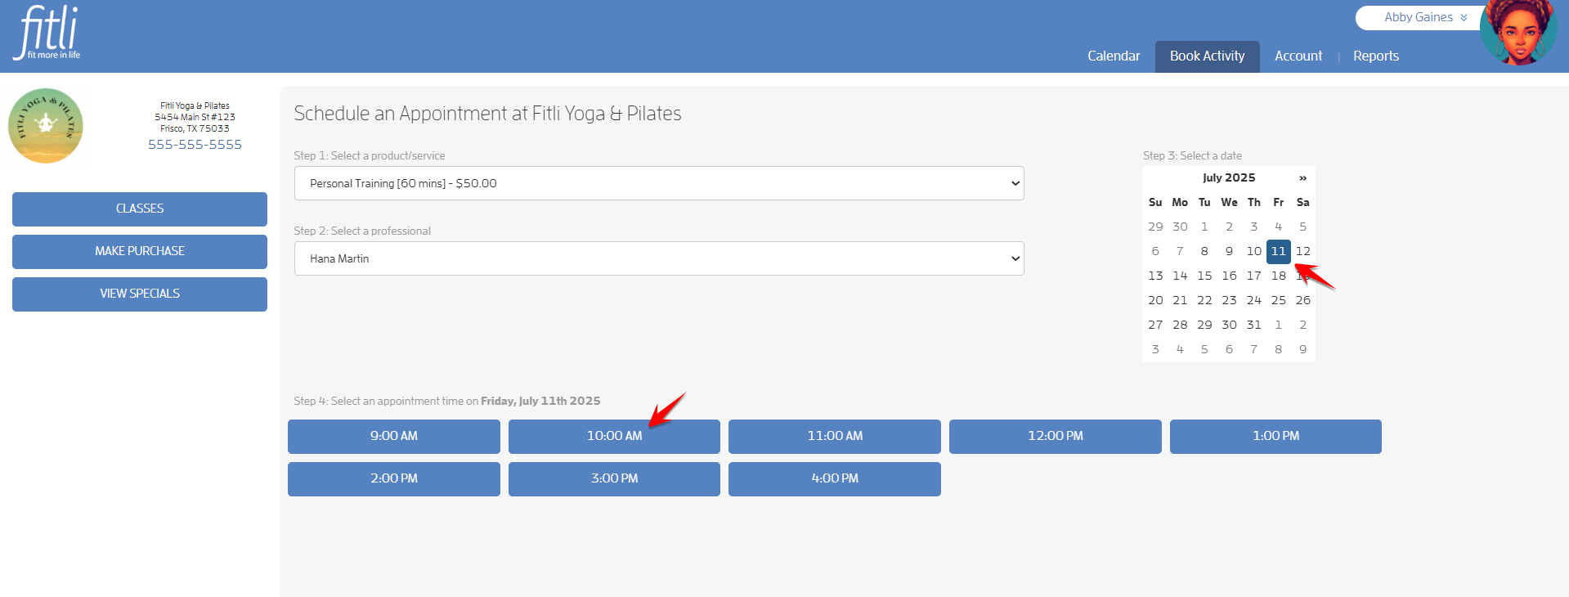Select July 11 in the calendar

click(x=1278, y=251)
